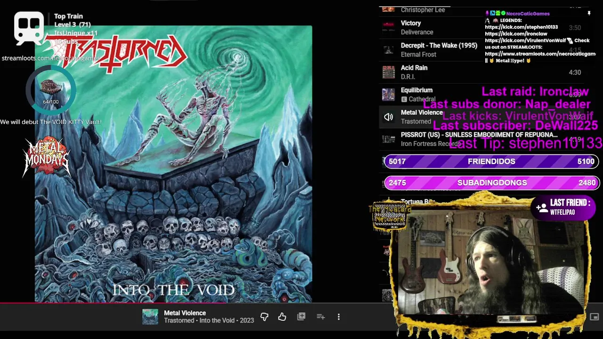Open artist D.R.I. link
The image size is (603, 339).
pos(407,77)
